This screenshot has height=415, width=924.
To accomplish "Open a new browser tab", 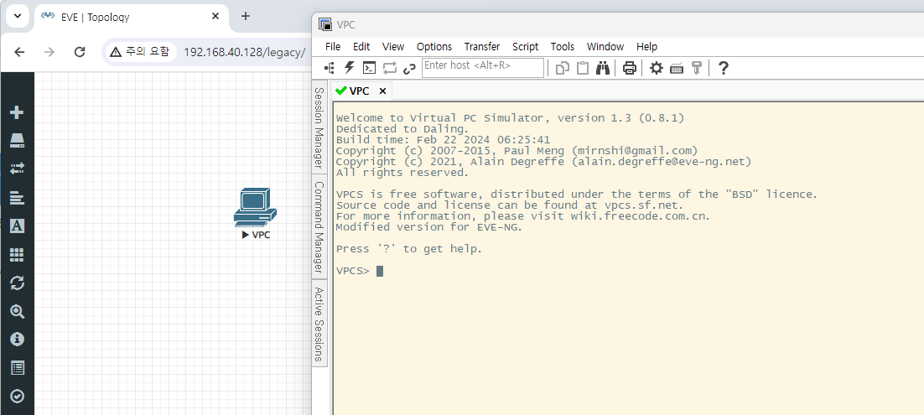I will pos(246,17).
